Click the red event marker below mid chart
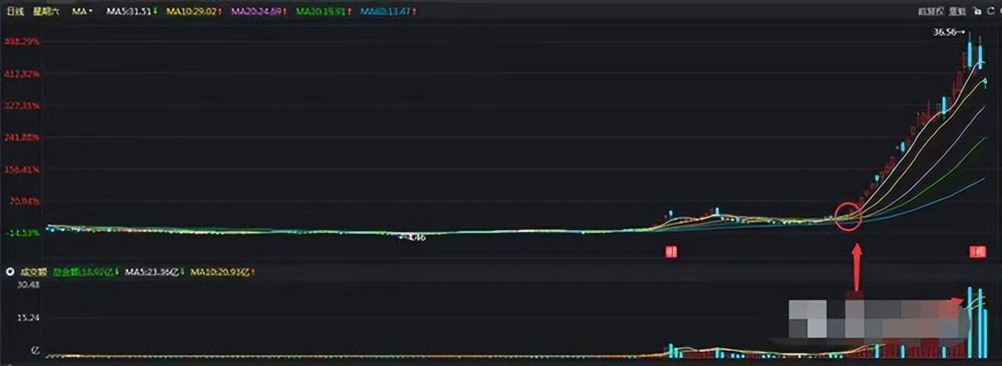Image resolution: width=1002 pixels, height=366 pixels. click(x=671, y=251)
